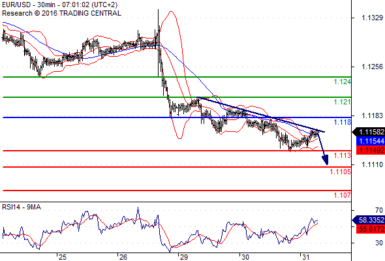The height and width of the screenshot is (261, 385).
Task: Click the green 1.121 resistance label
Action: click(x=343, y=102)
